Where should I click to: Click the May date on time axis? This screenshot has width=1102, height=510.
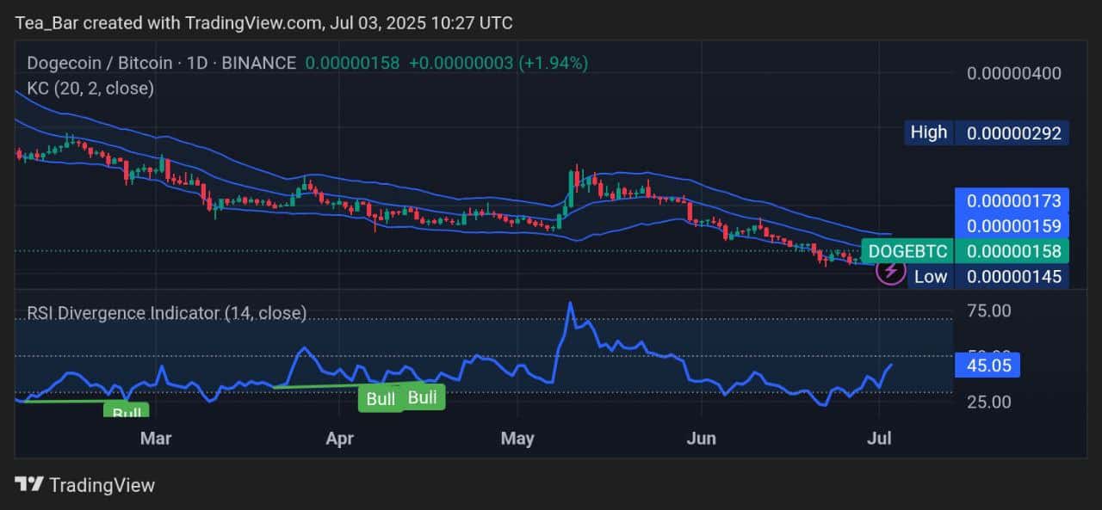point(517,439)
